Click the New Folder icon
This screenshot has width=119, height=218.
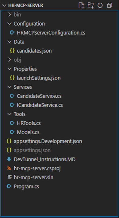point(90,6)
